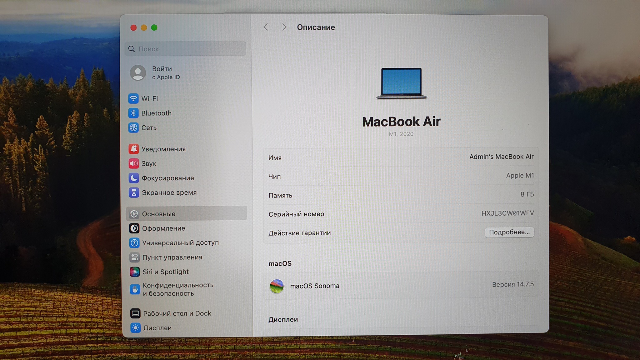This screenshot has height=360, width=640.
Task: Click the macOS Sonoma icon
Action: pyautogui.click(x=277, y=286)
